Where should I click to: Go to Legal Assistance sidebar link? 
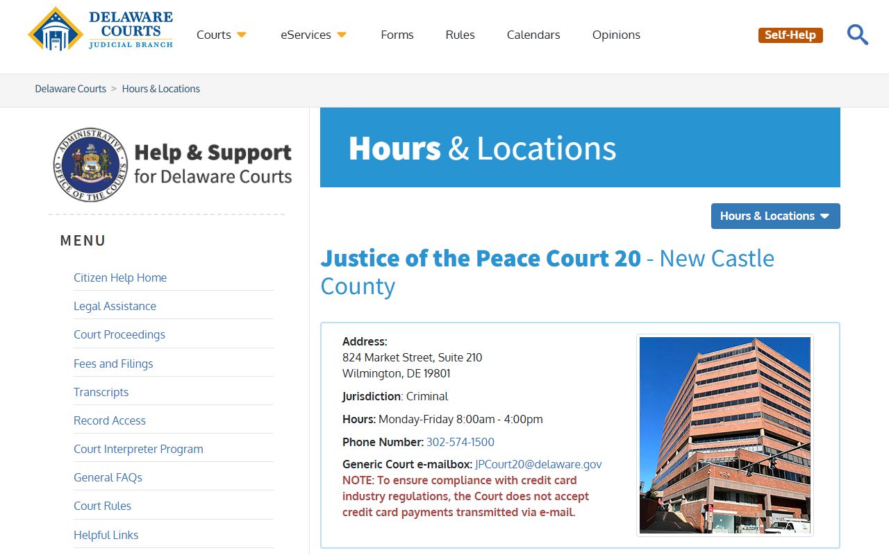[115, 306]
